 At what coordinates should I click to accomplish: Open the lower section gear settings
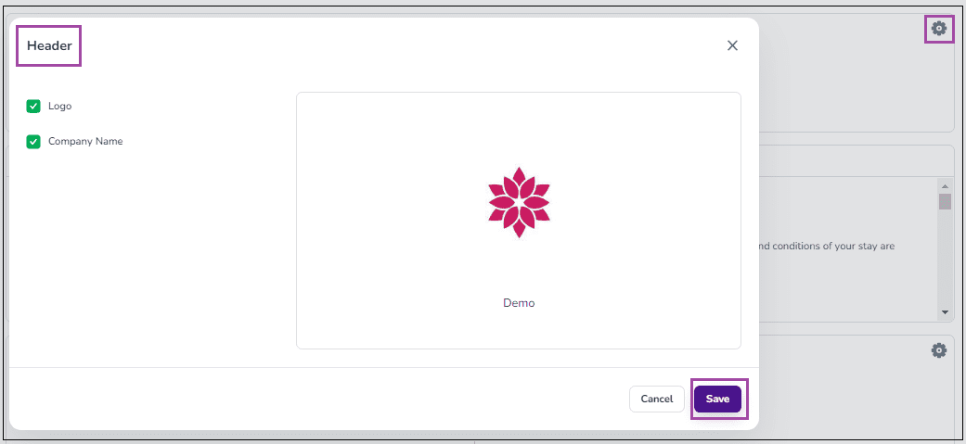[x=939, y=350]
